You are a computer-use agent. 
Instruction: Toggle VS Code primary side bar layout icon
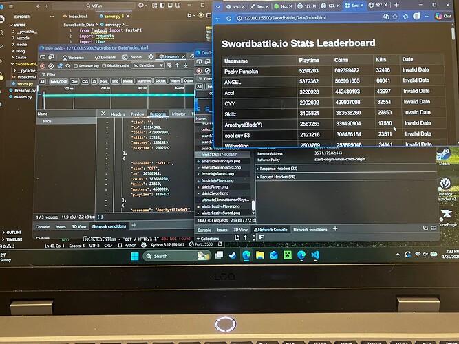tap(162, 6)
